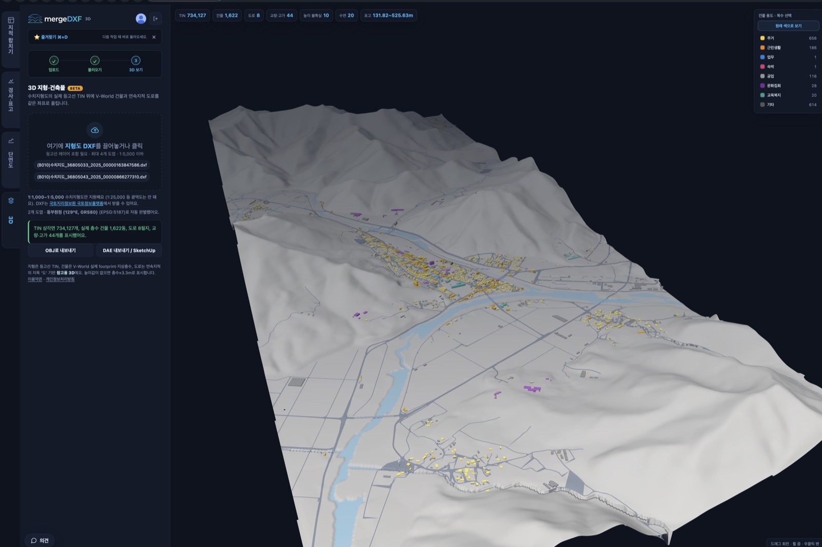Click the purple 문화집회 color swatch
The height and width of the screenshot is (547, 822).
[x=762, y=86]
